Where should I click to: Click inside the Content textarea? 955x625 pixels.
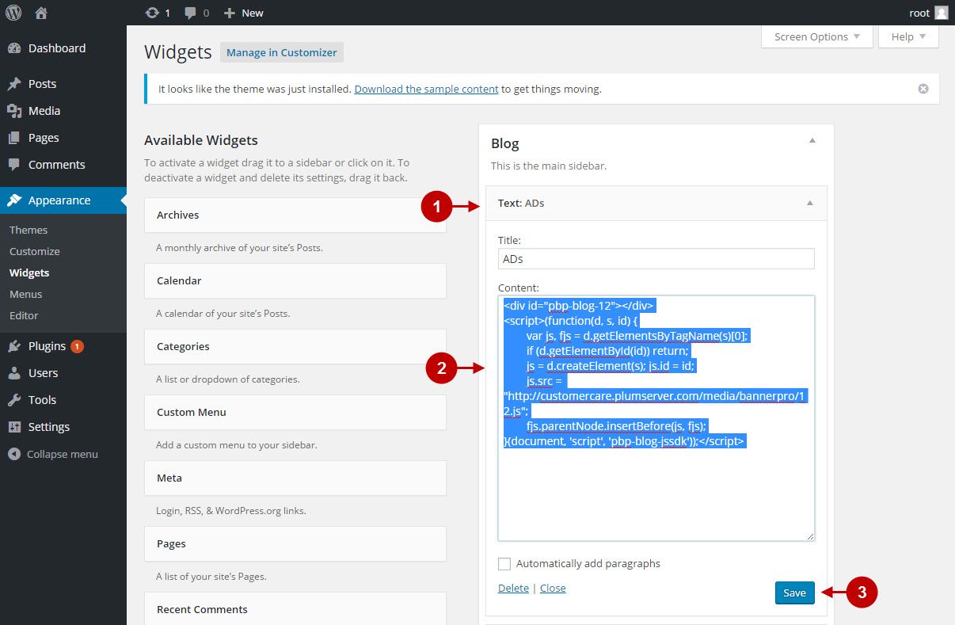tap(656, 418)
